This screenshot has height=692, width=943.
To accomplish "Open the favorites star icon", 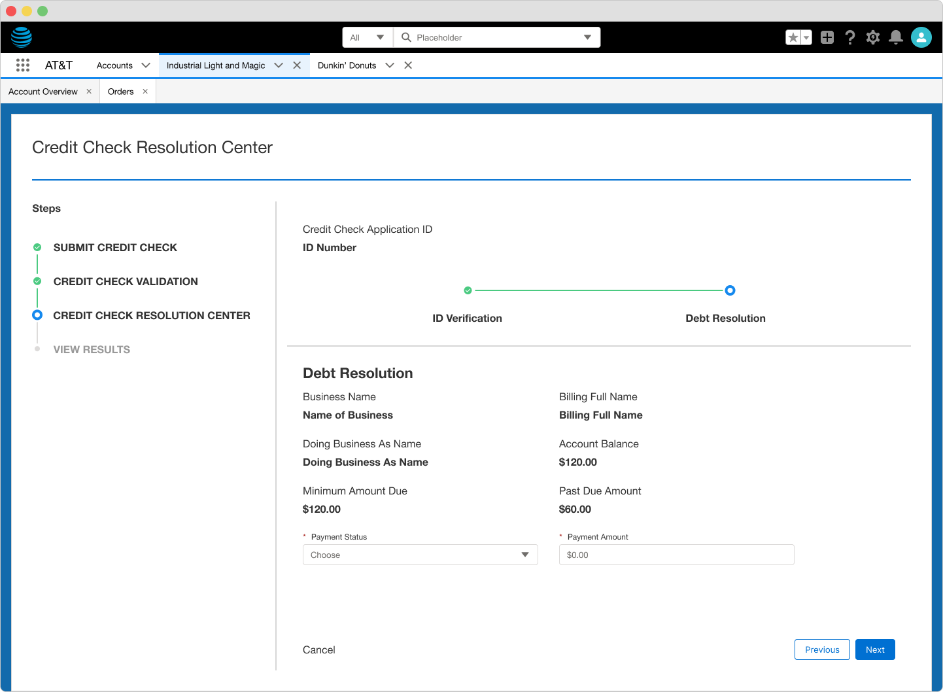I will pos(793,37).
